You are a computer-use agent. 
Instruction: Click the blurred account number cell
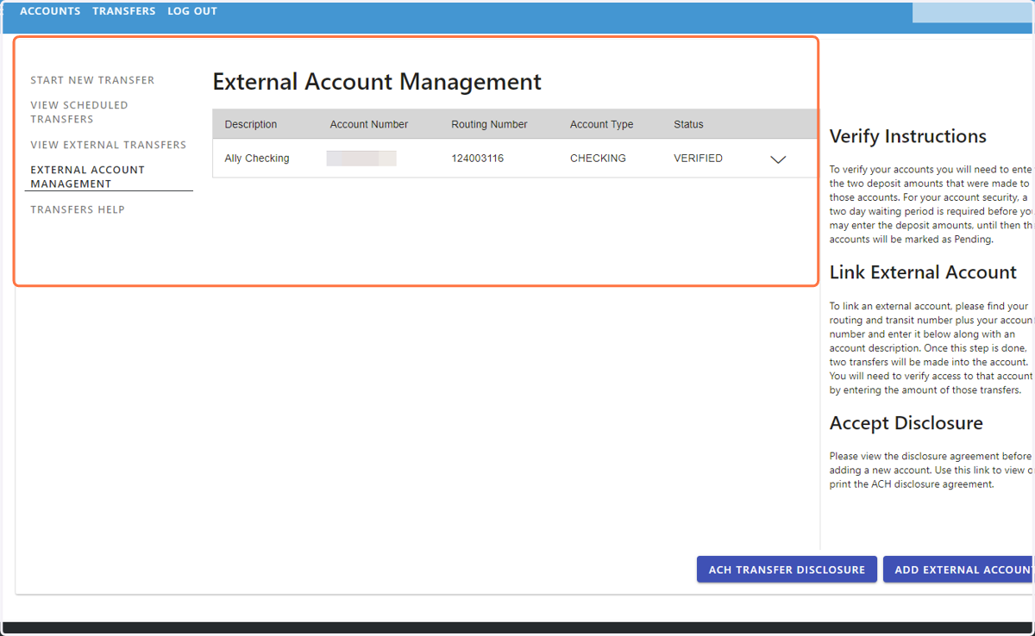point(361,159)
